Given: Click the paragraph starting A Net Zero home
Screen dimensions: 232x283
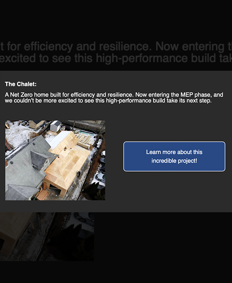Looking at the screenshot, I should pos(114,98).
